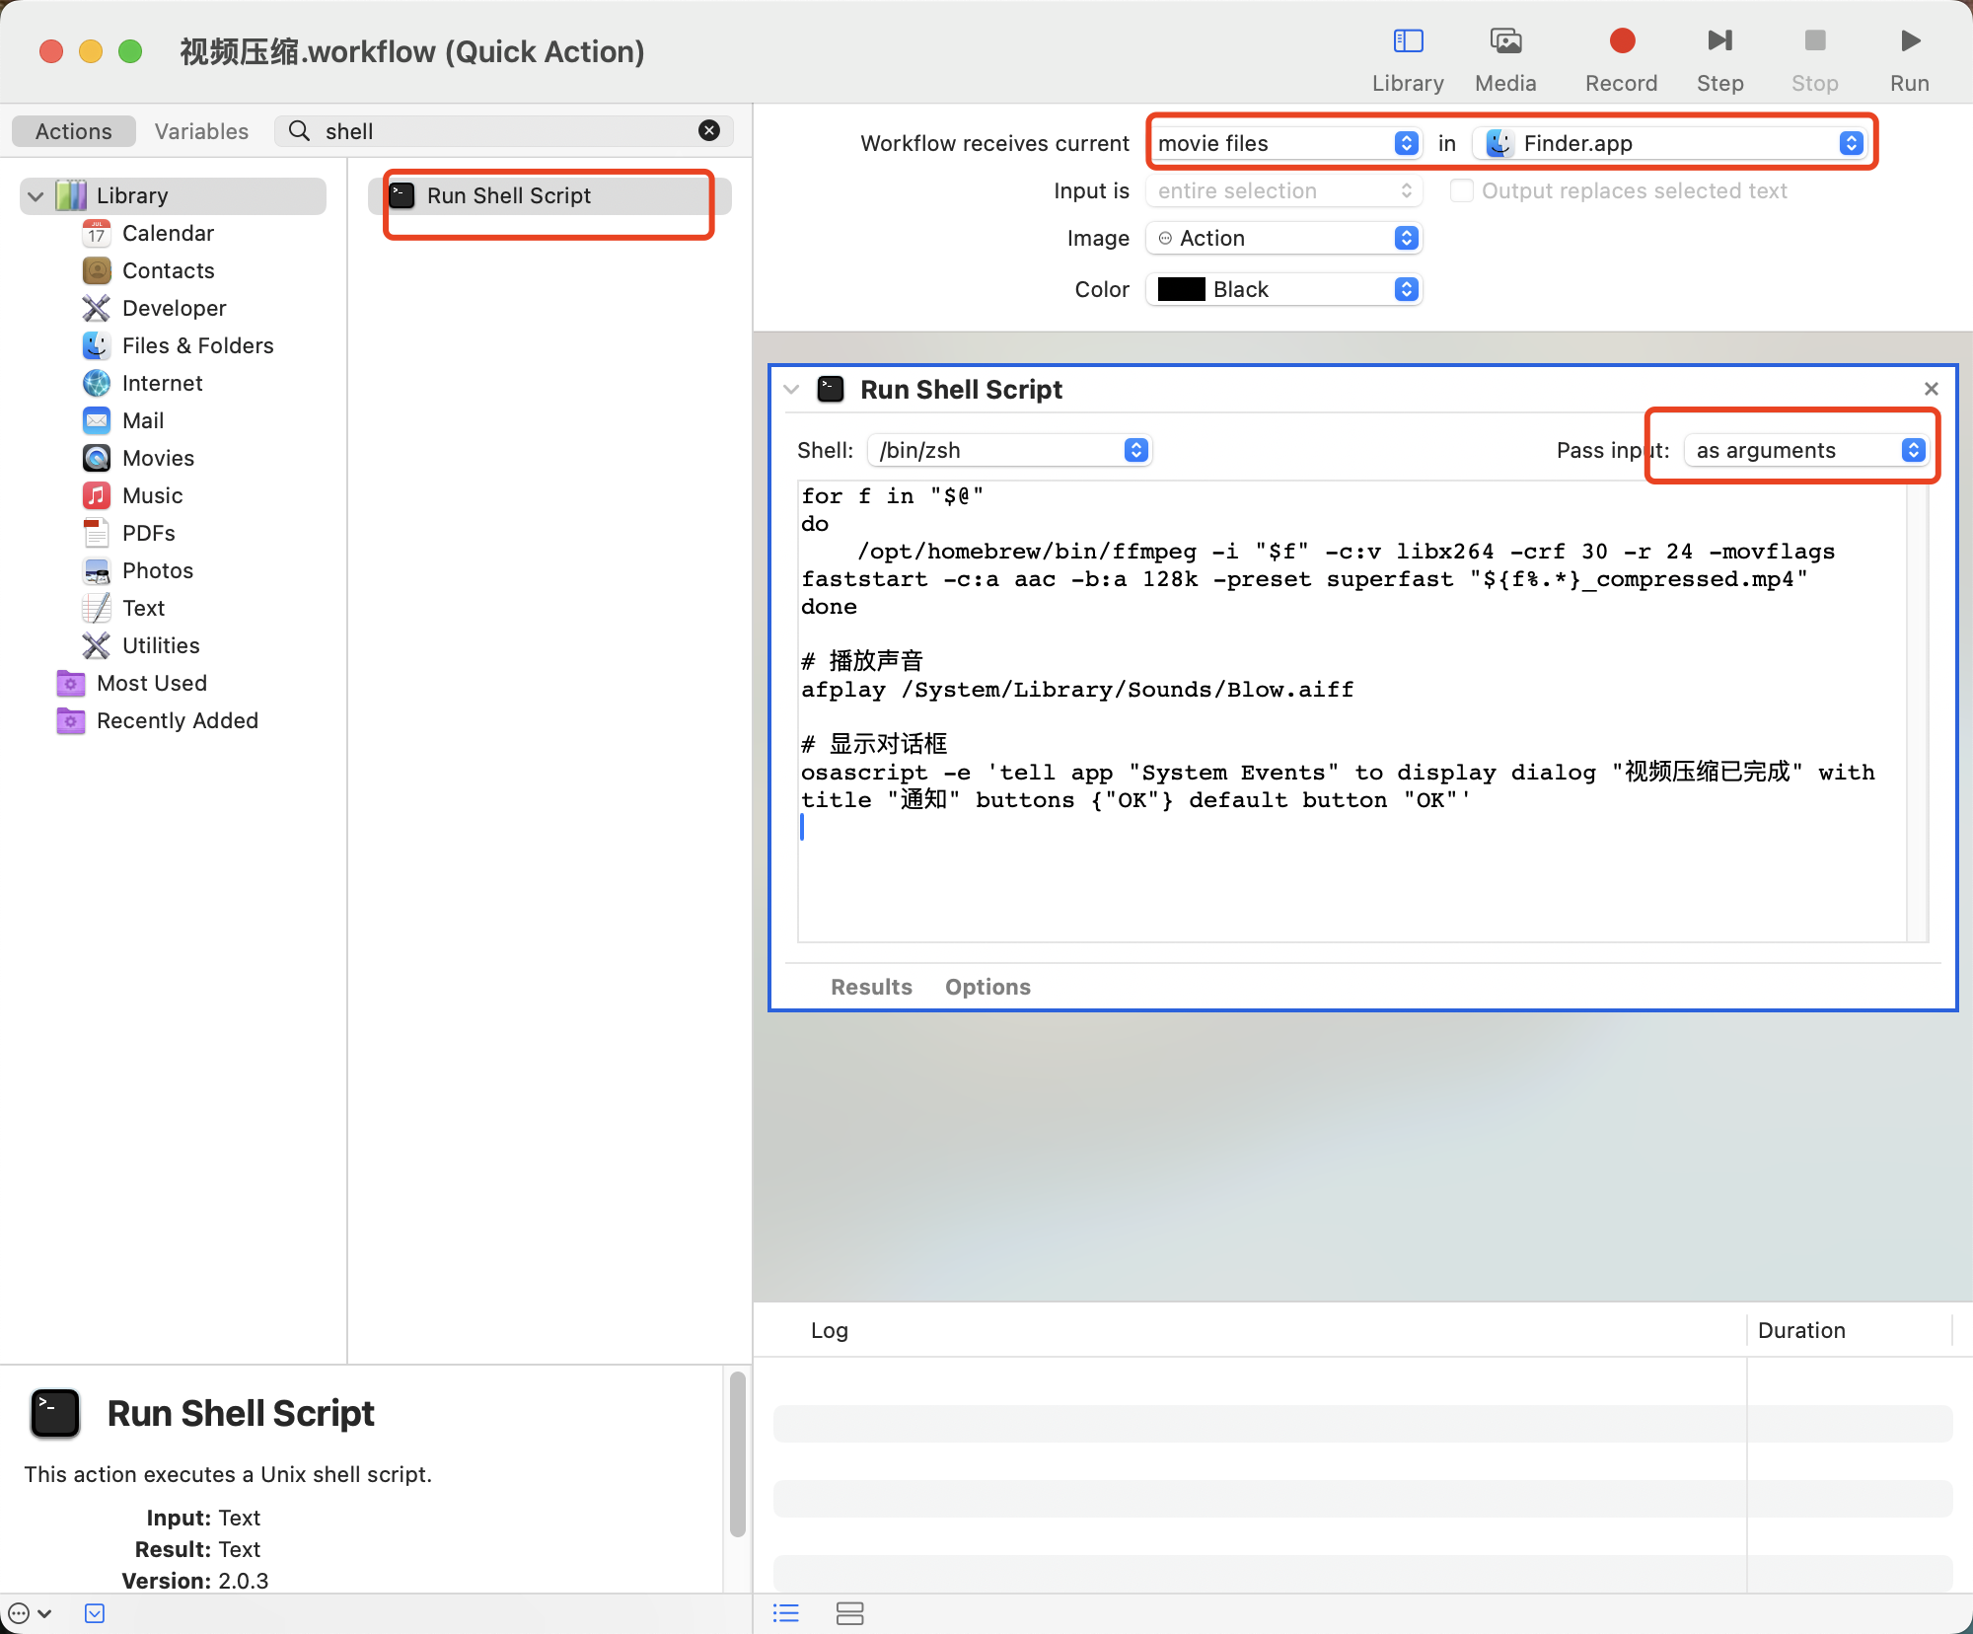Screen dimensions: 1973x1634
Task: Toggle the description pane checkbox icon
Action: pos(95,1613)
